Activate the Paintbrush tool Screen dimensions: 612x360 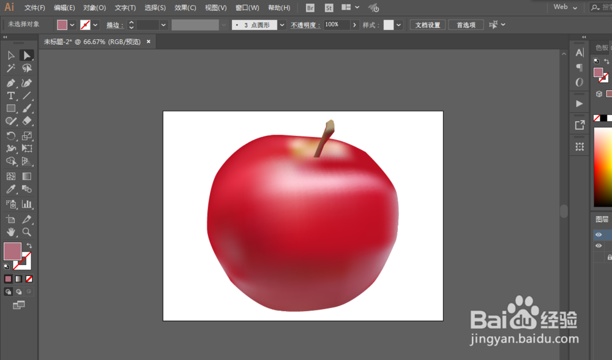27,108
